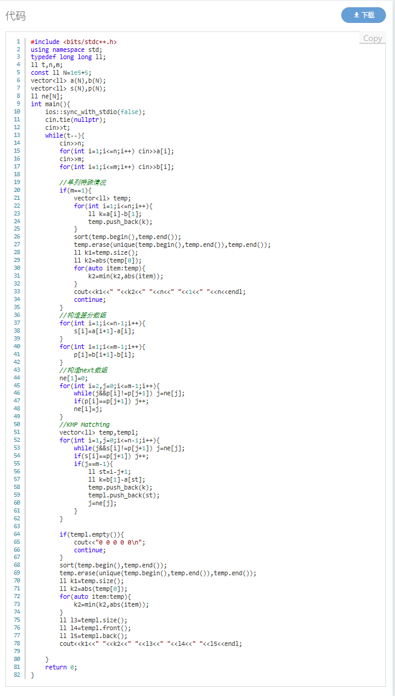The image size is (395, 696).
Task: Click line number 50 in the gutter
Action: [x=17, y=425]
